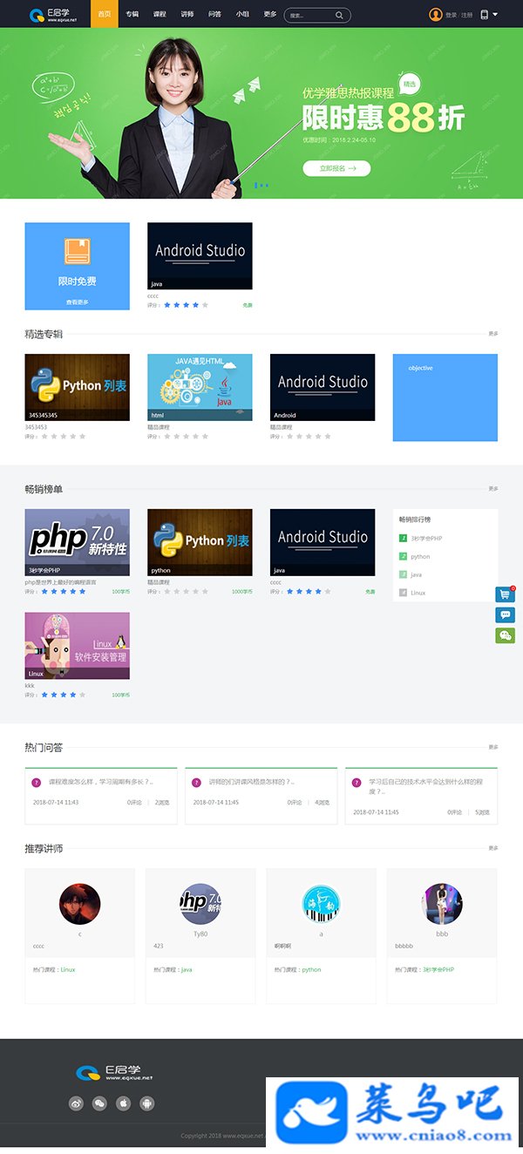
Task: Click the banner carousel indicator dots
Action: pyautogui.click(x=261, y=185)
